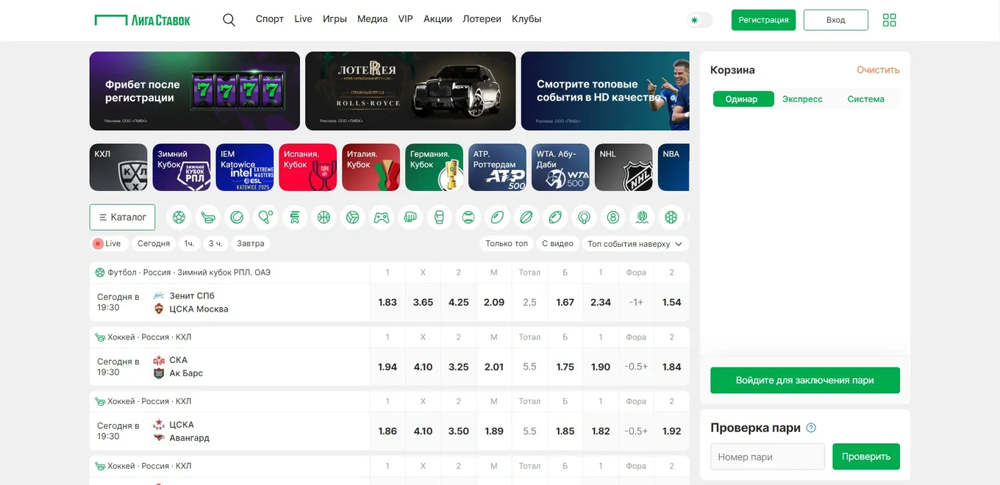Click help icon next to Проверка пари
This screenshot has height=485, width=1000.
(811, 428)
